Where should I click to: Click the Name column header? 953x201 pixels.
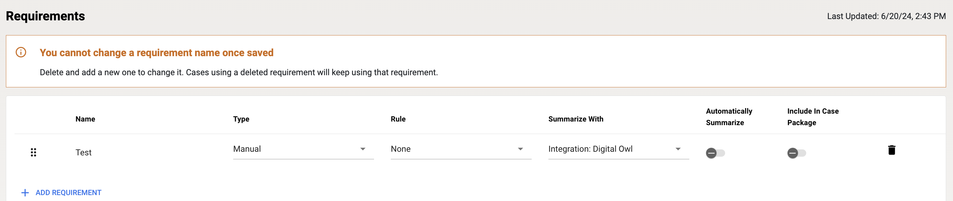point(85,119)
